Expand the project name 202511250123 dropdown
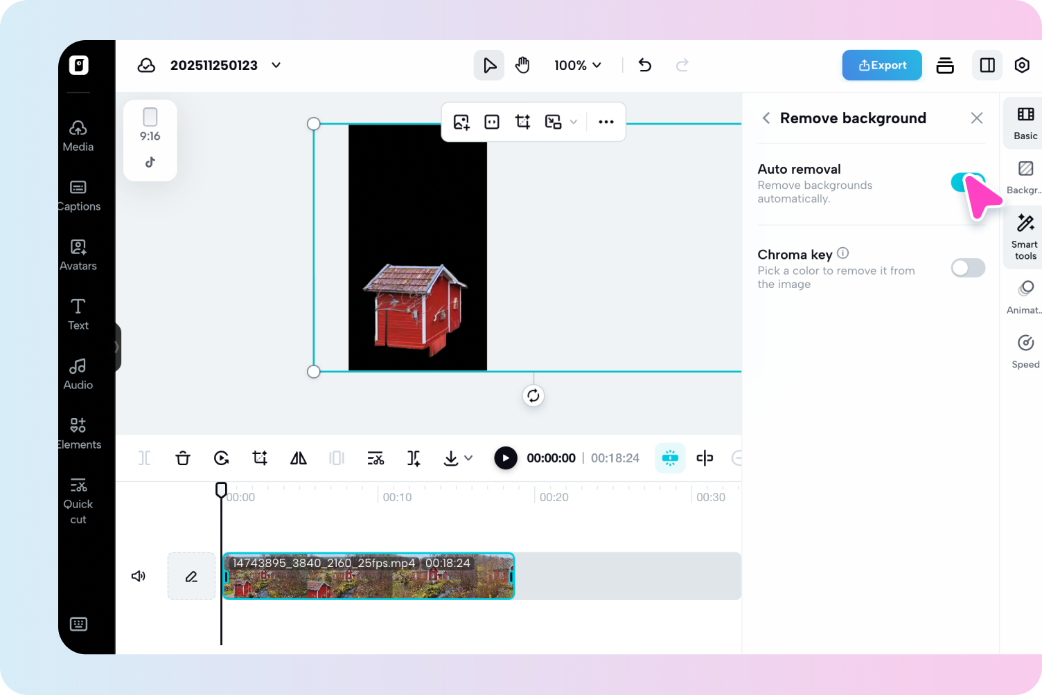The image size is (1042, 695). tap(276, 65)
